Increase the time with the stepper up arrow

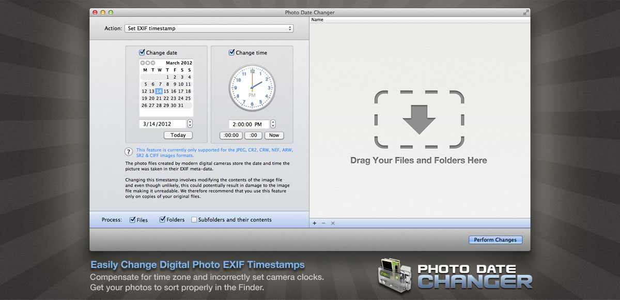click(273, 122)
